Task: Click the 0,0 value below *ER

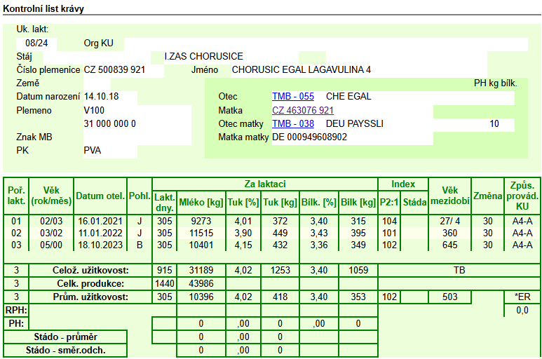Action: pos(522,311)
